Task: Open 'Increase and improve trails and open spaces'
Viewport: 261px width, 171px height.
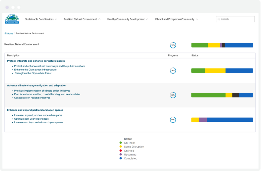Action: pos(38,122)
